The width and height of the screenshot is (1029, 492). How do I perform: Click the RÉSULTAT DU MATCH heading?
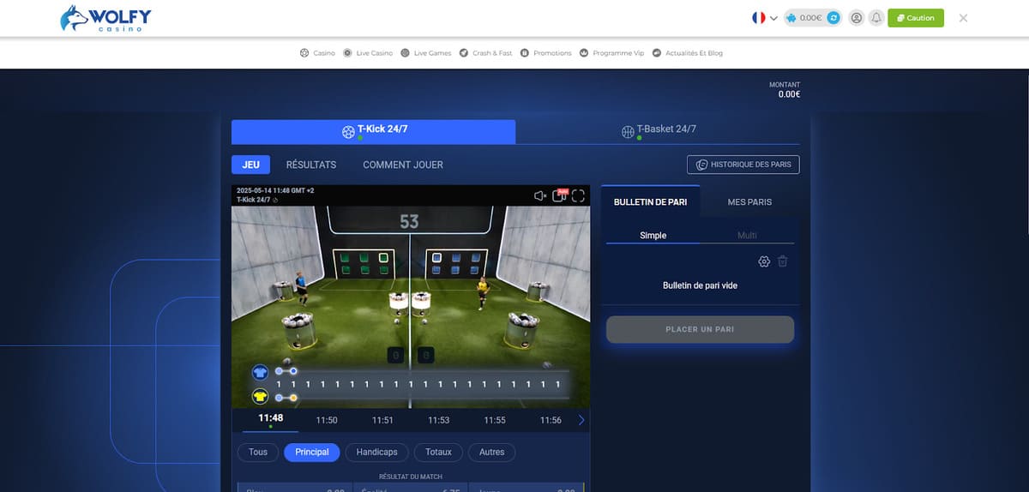point(411,477)
